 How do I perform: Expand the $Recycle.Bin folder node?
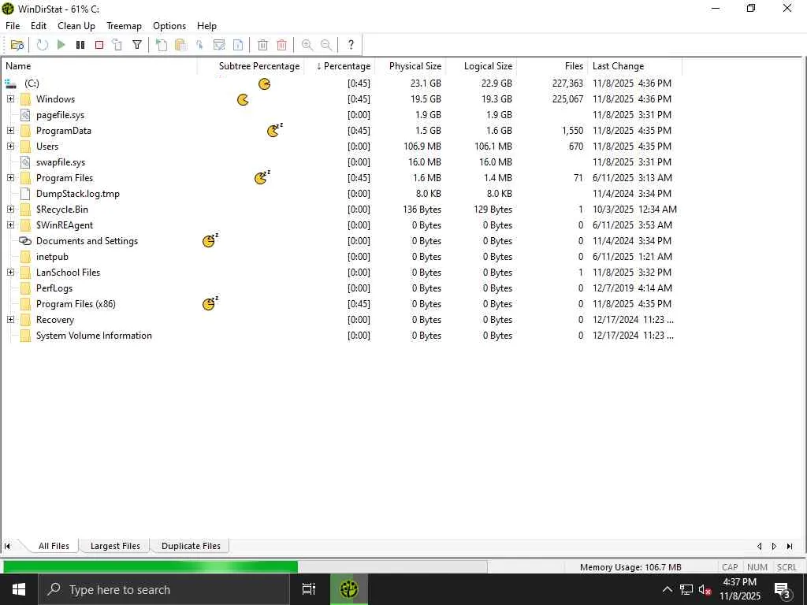coord(10,210)
